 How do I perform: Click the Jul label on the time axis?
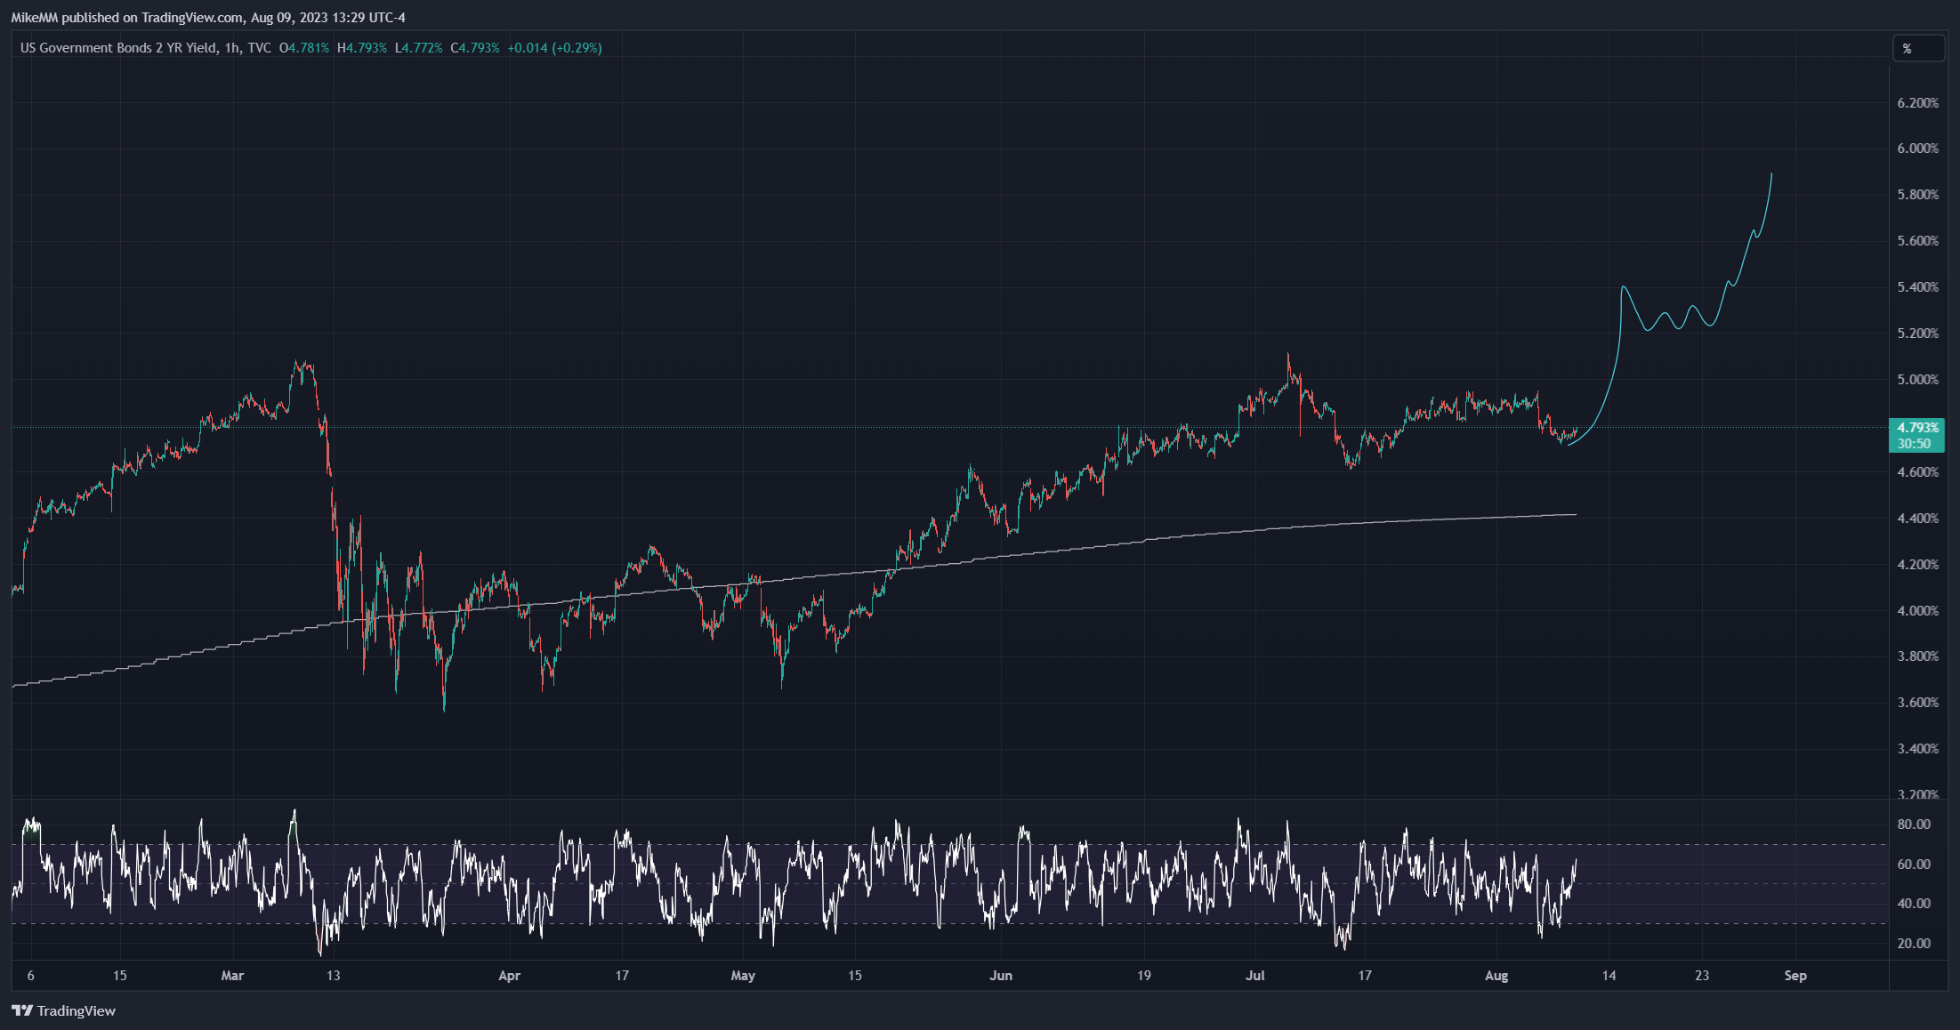point(1255,976)
